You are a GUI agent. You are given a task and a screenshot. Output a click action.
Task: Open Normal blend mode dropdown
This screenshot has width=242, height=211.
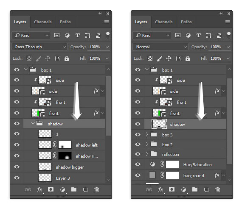click(160, 47)
